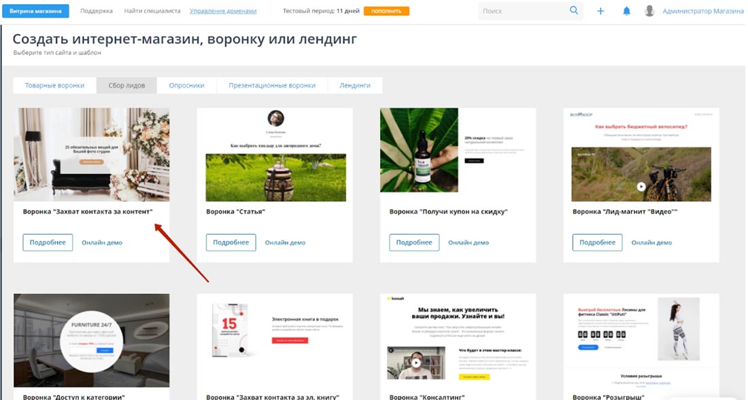Play video in "Лид-магнит Видео" thumbnail
748x400 pixels.
click(641, 187)
